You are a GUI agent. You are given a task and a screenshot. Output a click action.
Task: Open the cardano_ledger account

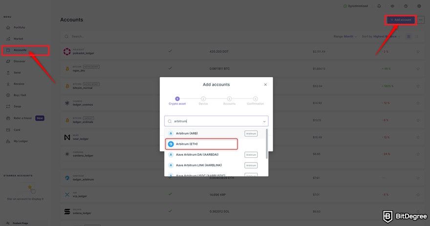click(x=242, y=154)
